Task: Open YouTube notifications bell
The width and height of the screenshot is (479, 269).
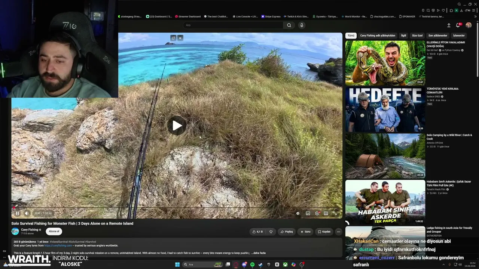Action: pos(458,25)
